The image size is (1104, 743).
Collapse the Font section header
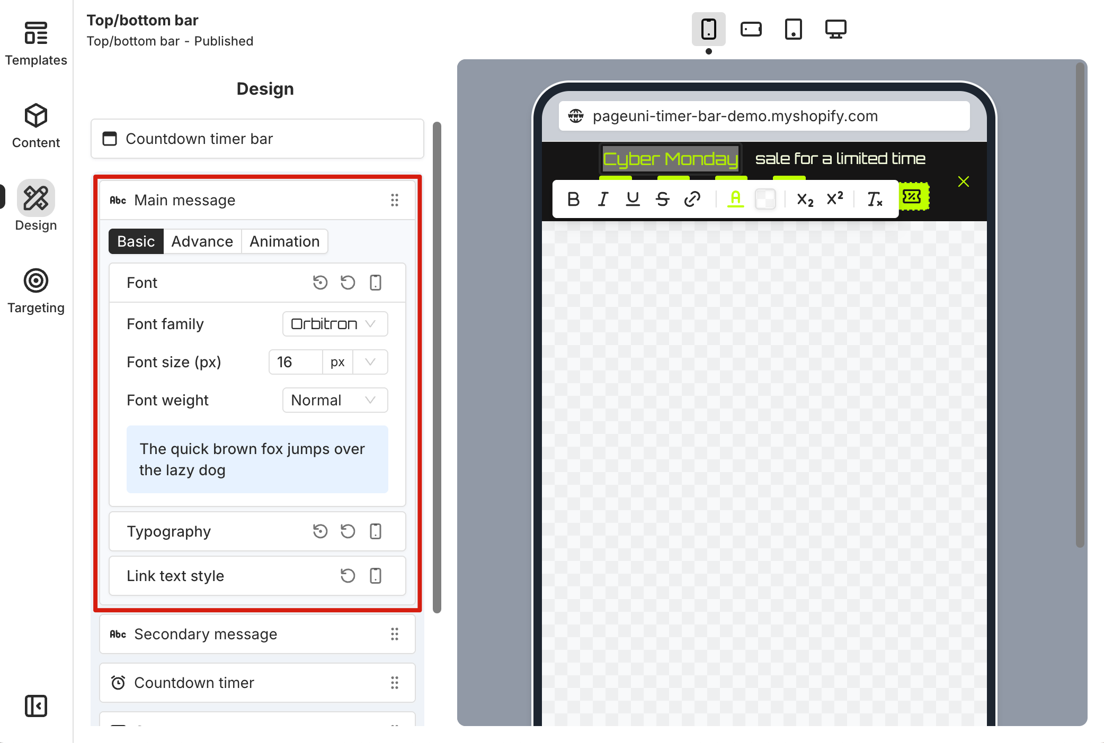click(x=257, y=283)
